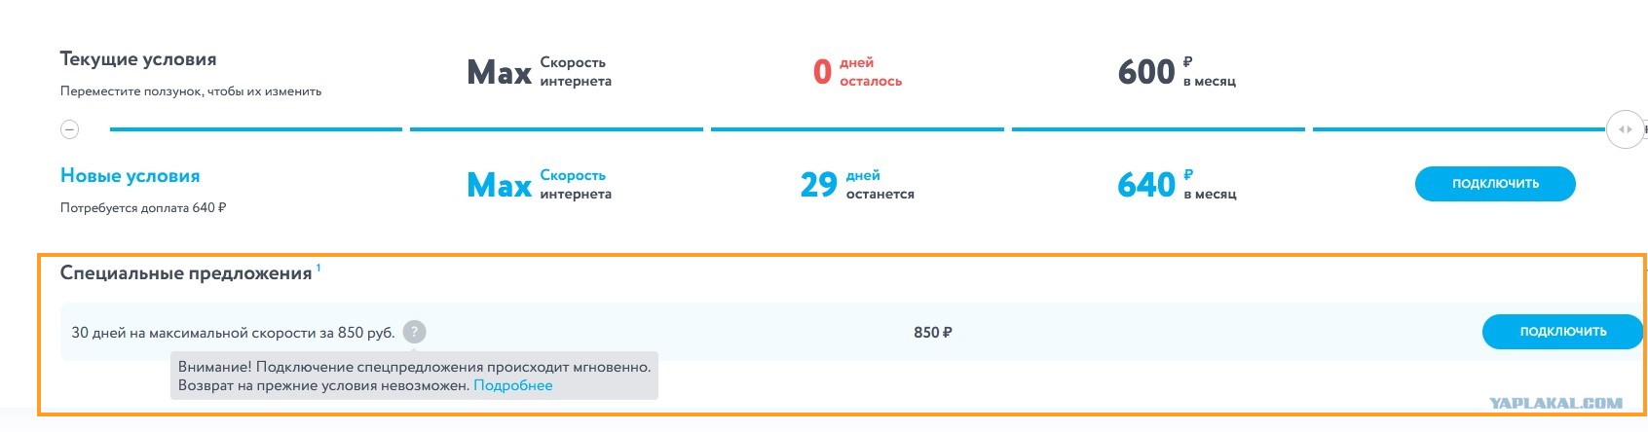This screenshot has height=432, width=1648.
Task: Click the 850 ₽ price in offer row
Action: pyautogui.click(x=933, y=333)
